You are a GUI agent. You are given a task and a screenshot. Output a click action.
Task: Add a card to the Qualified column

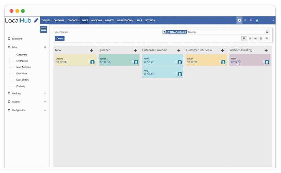(135, 50)
